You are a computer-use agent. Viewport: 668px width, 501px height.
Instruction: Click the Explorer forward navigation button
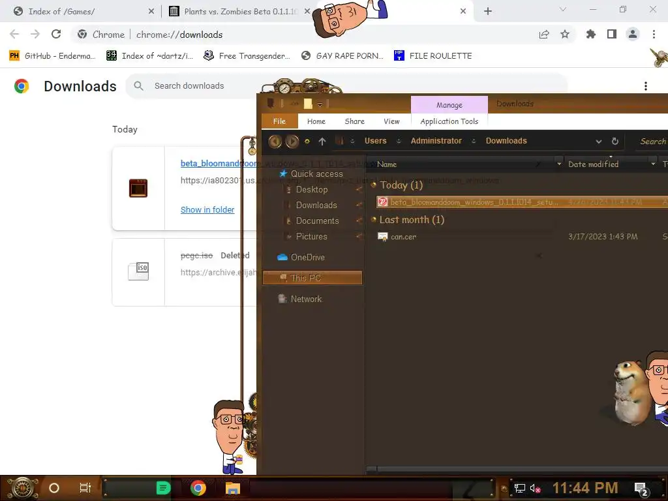(x=292, y=141)
